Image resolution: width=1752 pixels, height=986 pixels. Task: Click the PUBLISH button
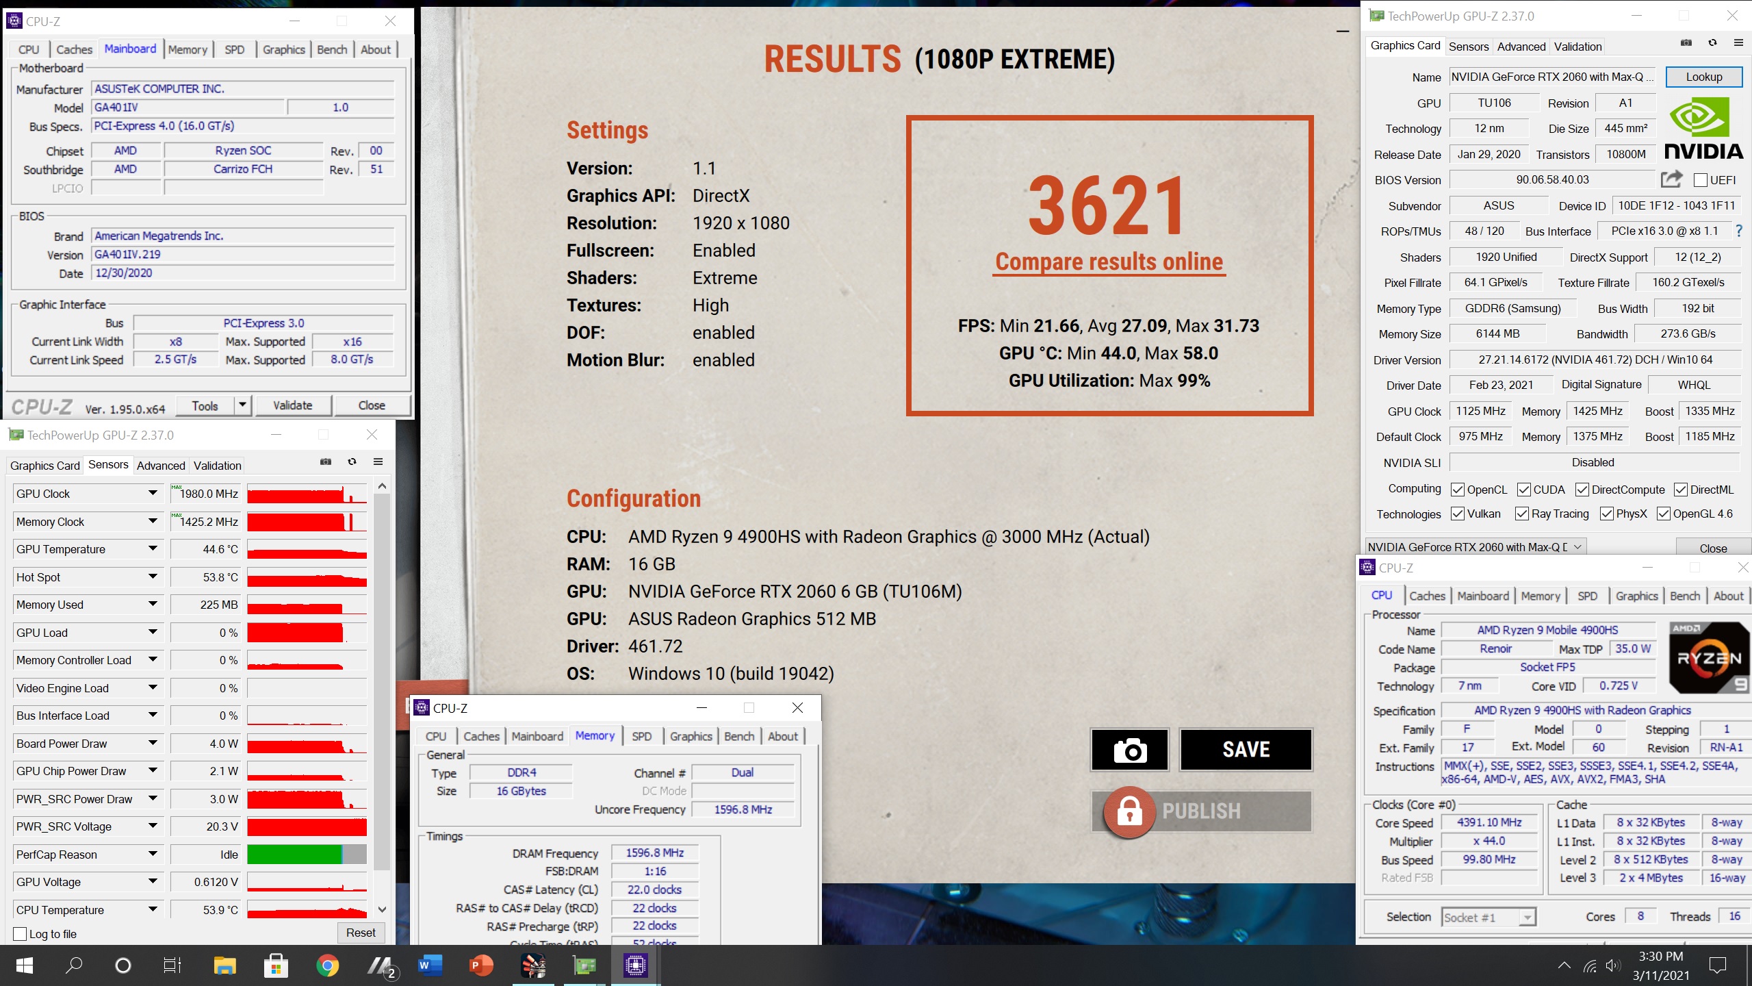[x=1202, y=811]
